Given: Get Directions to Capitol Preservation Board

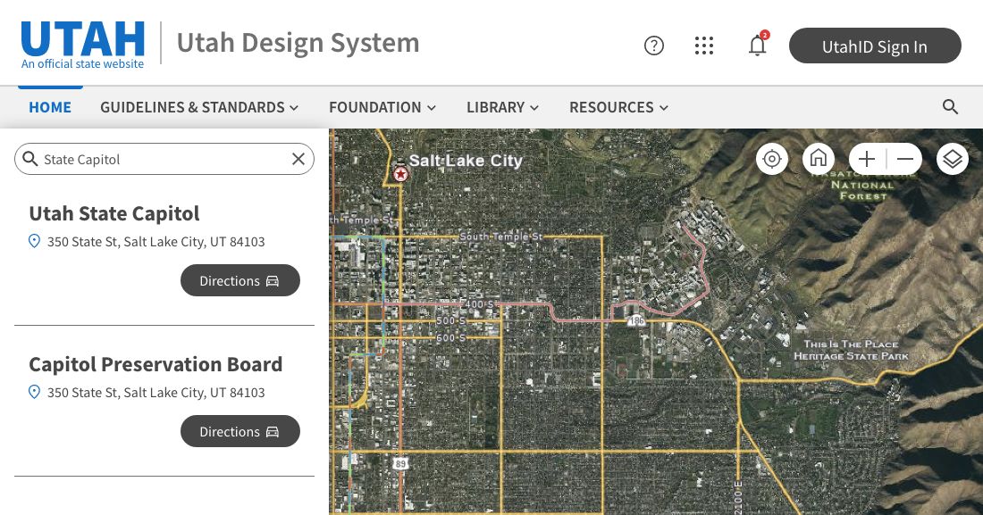Looking at the screenshot, I should [x=239, y=431].
